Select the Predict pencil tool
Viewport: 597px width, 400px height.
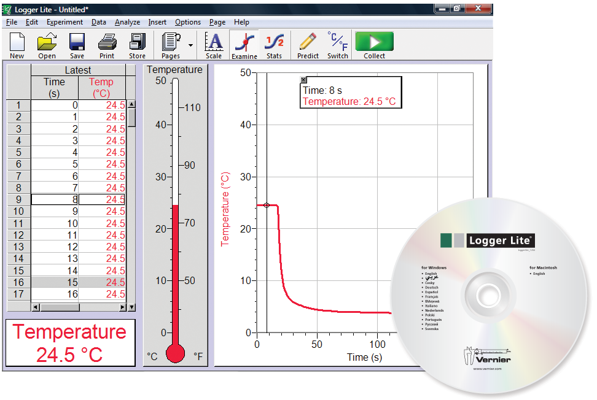[x=308, y=44]
